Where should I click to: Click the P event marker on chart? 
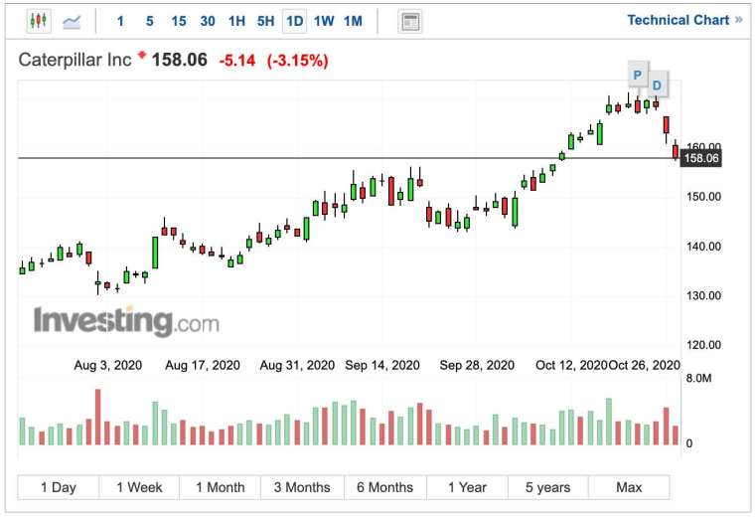click(x=638, y=75)
